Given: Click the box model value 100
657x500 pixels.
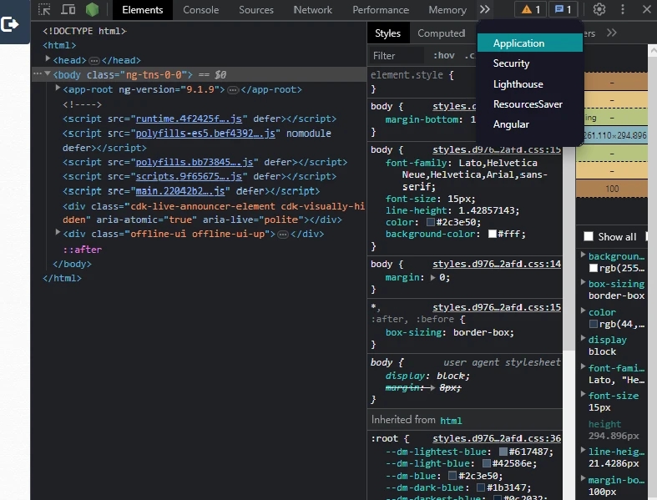Looking at the screenshot, I should click(612, 189).
